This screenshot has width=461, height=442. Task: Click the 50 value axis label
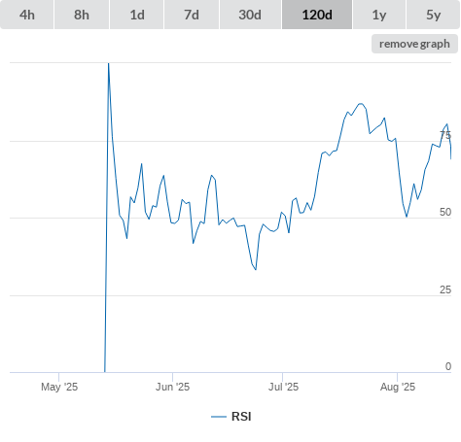click(445, 212)
